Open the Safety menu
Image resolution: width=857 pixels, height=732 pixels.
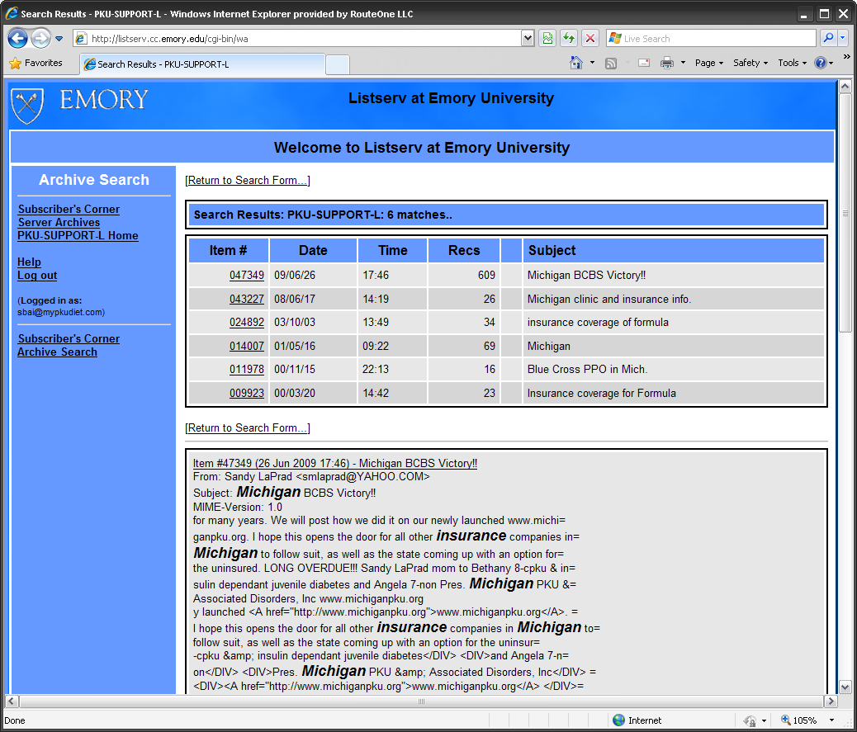pyautogui.click(x=750, y=63)
